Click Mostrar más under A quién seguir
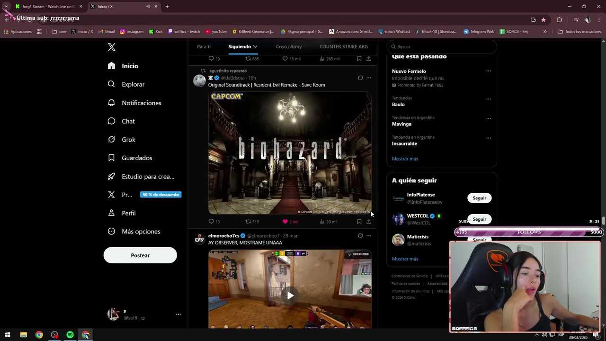This screenshot has height=341, width=606. pyautogui.click(x=405, y=259)
